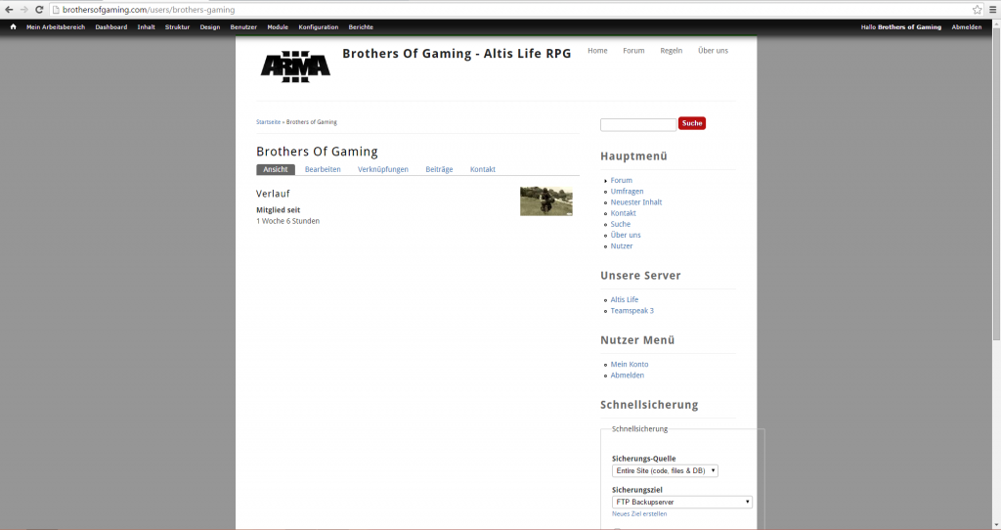Image resolution: width=1001 pixels, height=530 pixels.
Task: Open the Konfiguration admin menu
Action: click(318, 27)
